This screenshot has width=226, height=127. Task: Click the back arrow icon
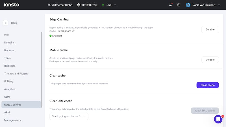tap(6, 23)
